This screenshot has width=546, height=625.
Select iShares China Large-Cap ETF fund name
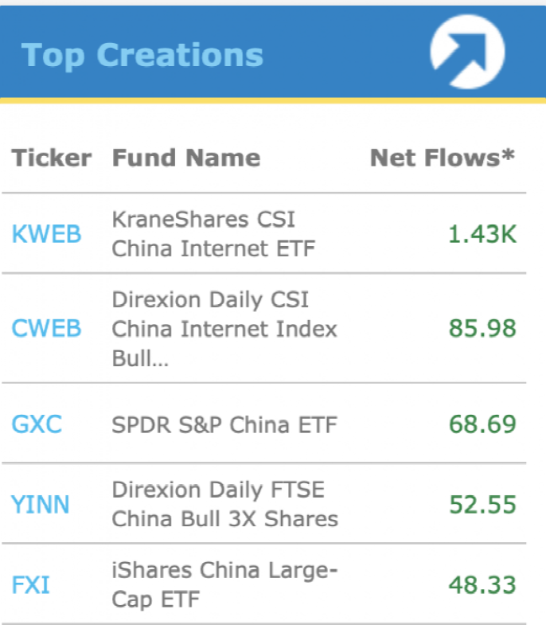coord(220,585)
